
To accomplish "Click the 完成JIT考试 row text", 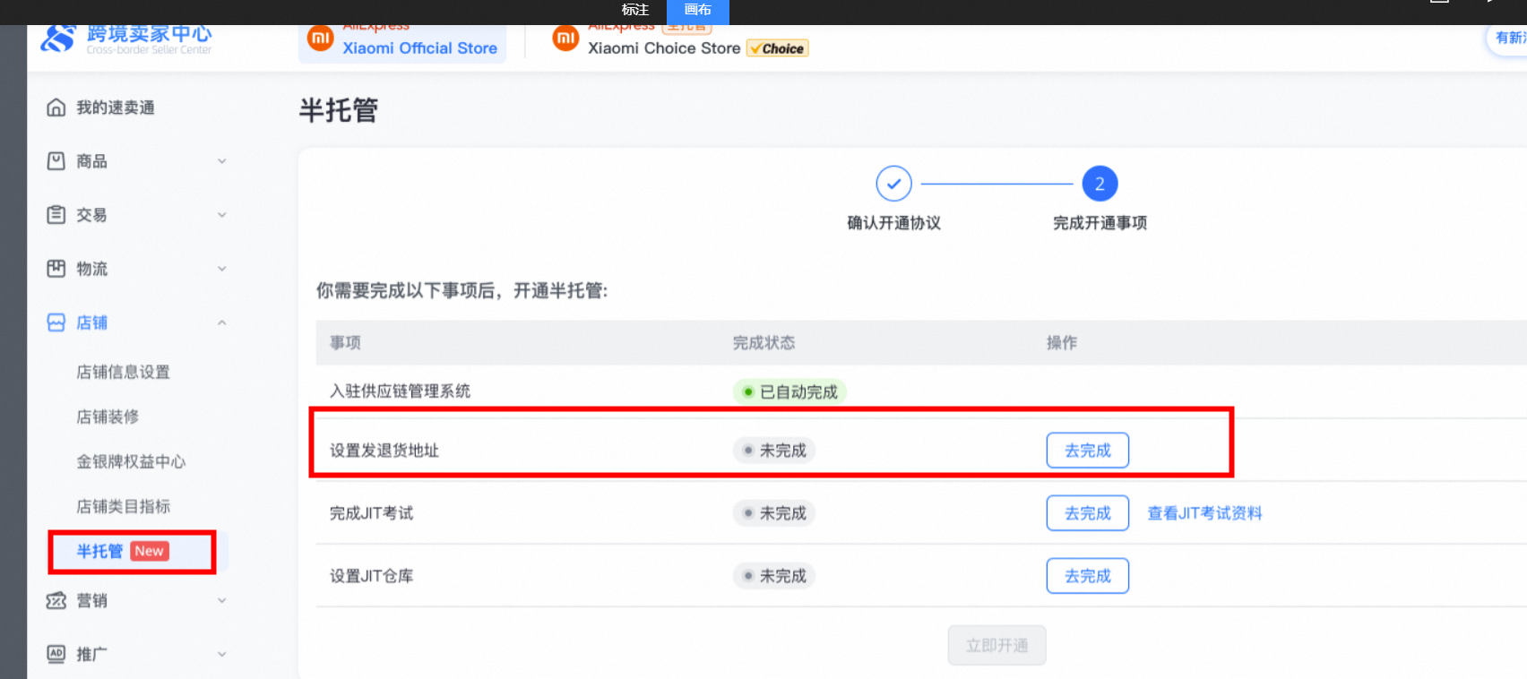I will pyautogui.click(x=371, y=513).
